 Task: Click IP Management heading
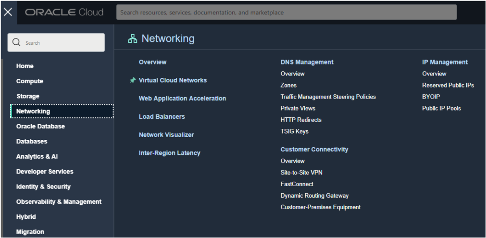pos(445,62)
